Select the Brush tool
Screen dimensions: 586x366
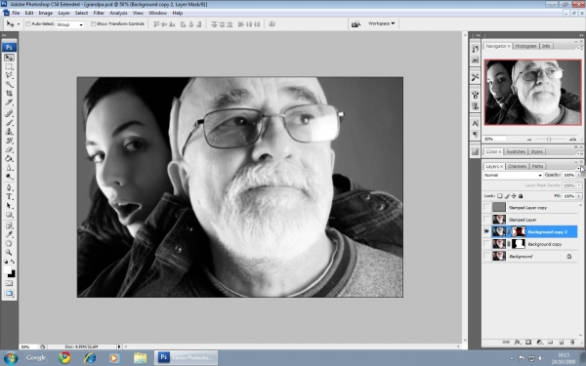click(x=9, y=123)
